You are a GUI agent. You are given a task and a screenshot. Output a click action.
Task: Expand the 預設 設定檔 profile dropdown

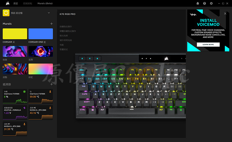coord(49,13)
